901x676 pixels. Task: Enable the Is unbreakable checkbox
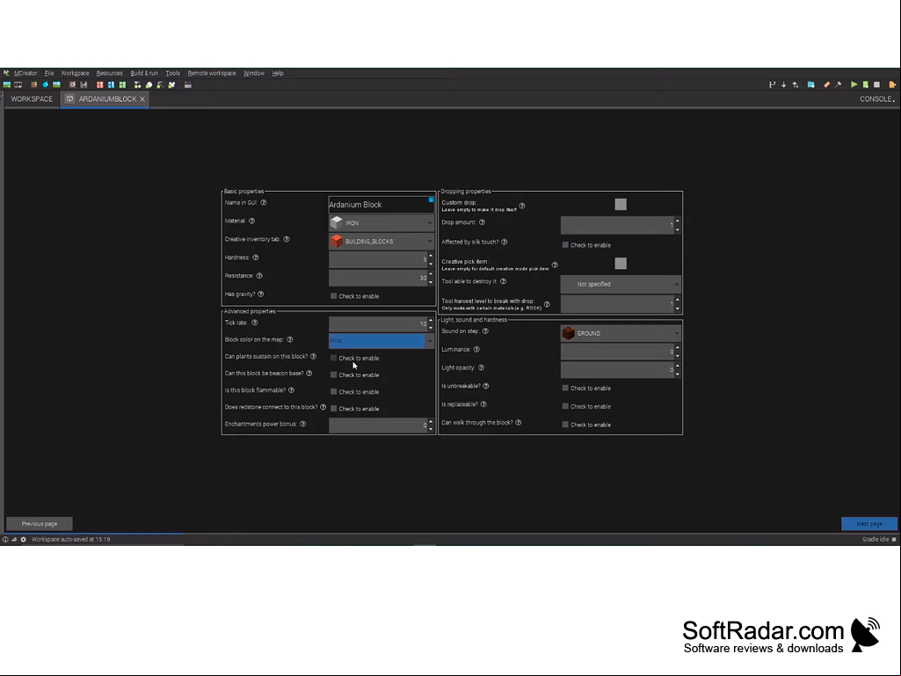[565, 388]
